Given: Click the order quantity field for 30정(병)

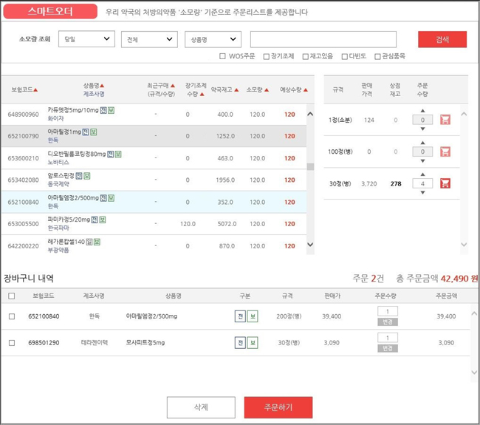Looking at the screenshot, I should pos(422,183).
